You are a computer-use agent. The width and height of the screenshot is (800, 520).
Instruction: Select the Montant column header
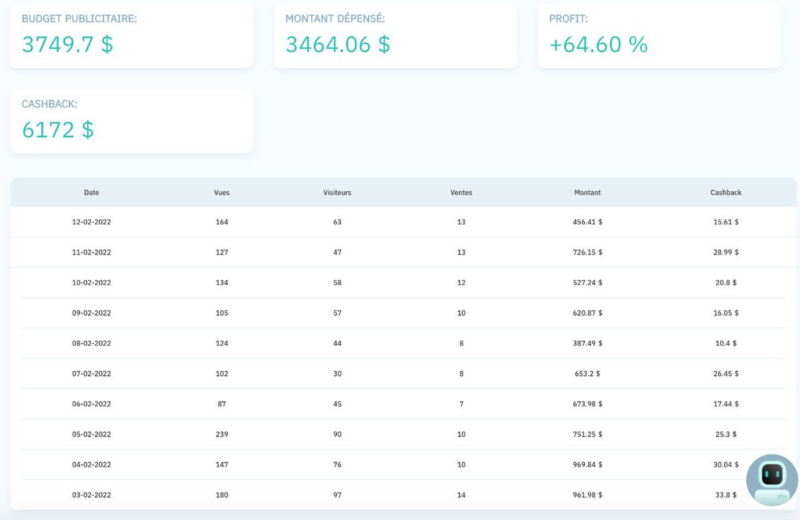click(x=587, y=193)
